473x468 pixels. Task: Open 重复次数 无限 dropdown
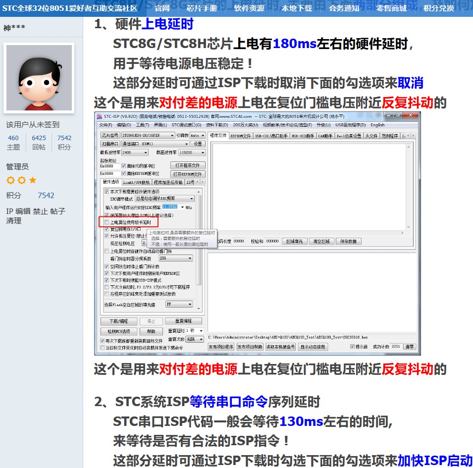click(195, 339)
